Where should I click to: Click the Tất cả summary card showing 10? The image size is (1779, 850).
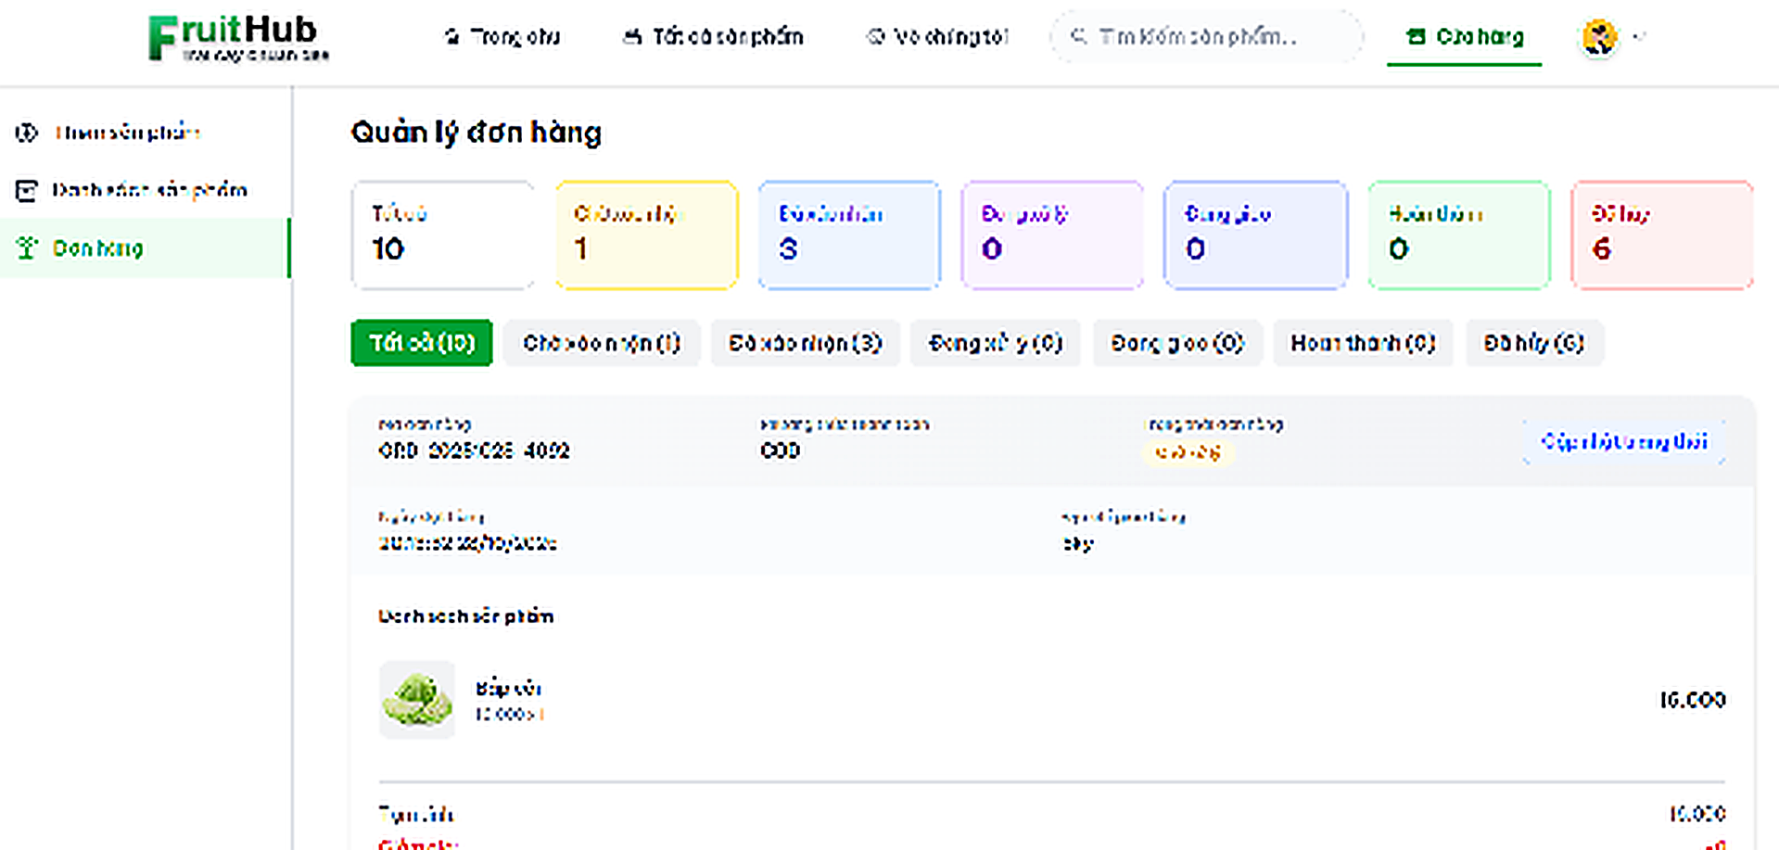[x=443, y=235]
